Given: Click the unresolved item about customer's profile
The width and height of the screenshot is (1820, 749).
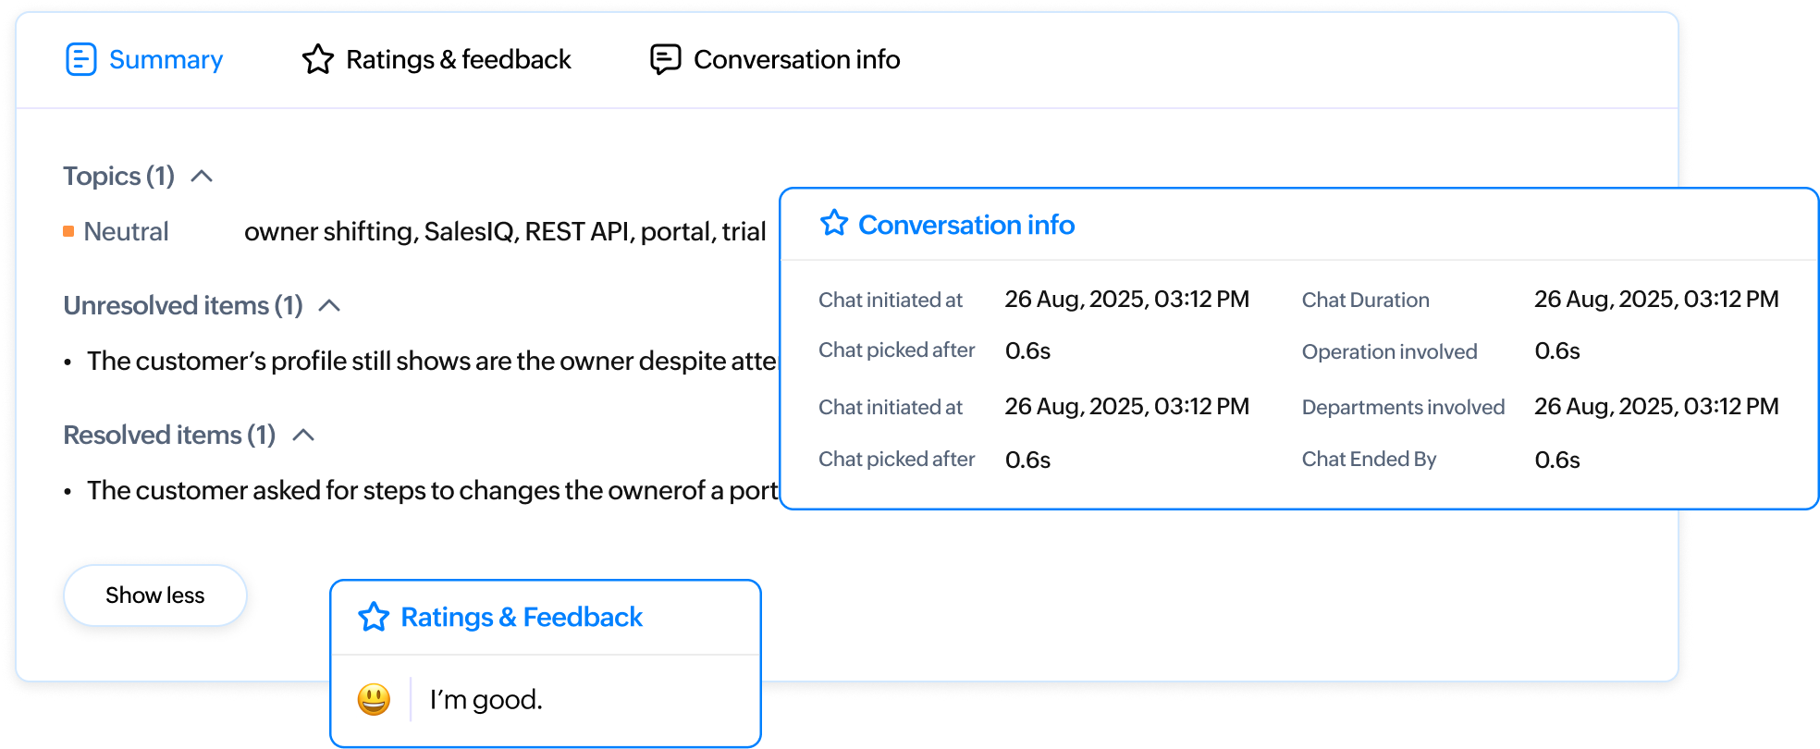Looking at the screenshot, I should (x=431, y=361).
